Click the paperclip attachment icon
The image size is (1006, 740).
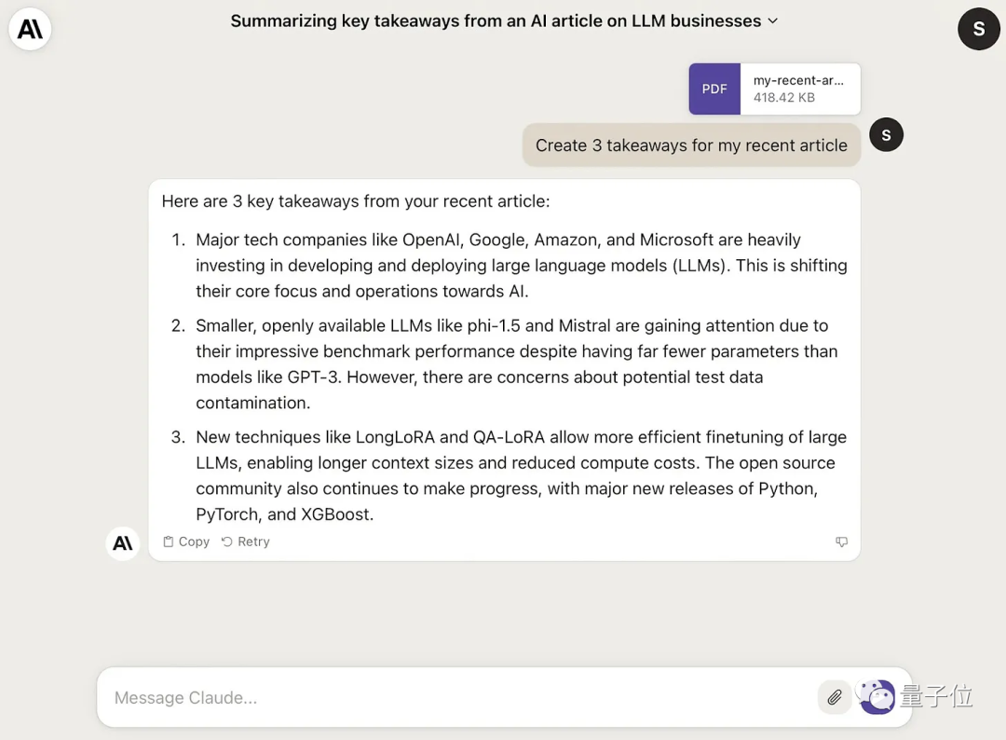(834, 697)
